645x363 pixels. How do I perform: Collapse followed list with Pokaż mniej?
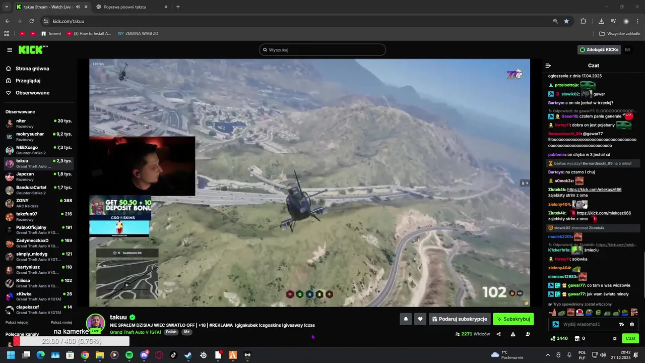(61, 322)
